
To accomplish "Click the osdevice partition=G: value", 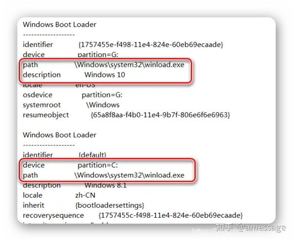I will coord(102,95).
